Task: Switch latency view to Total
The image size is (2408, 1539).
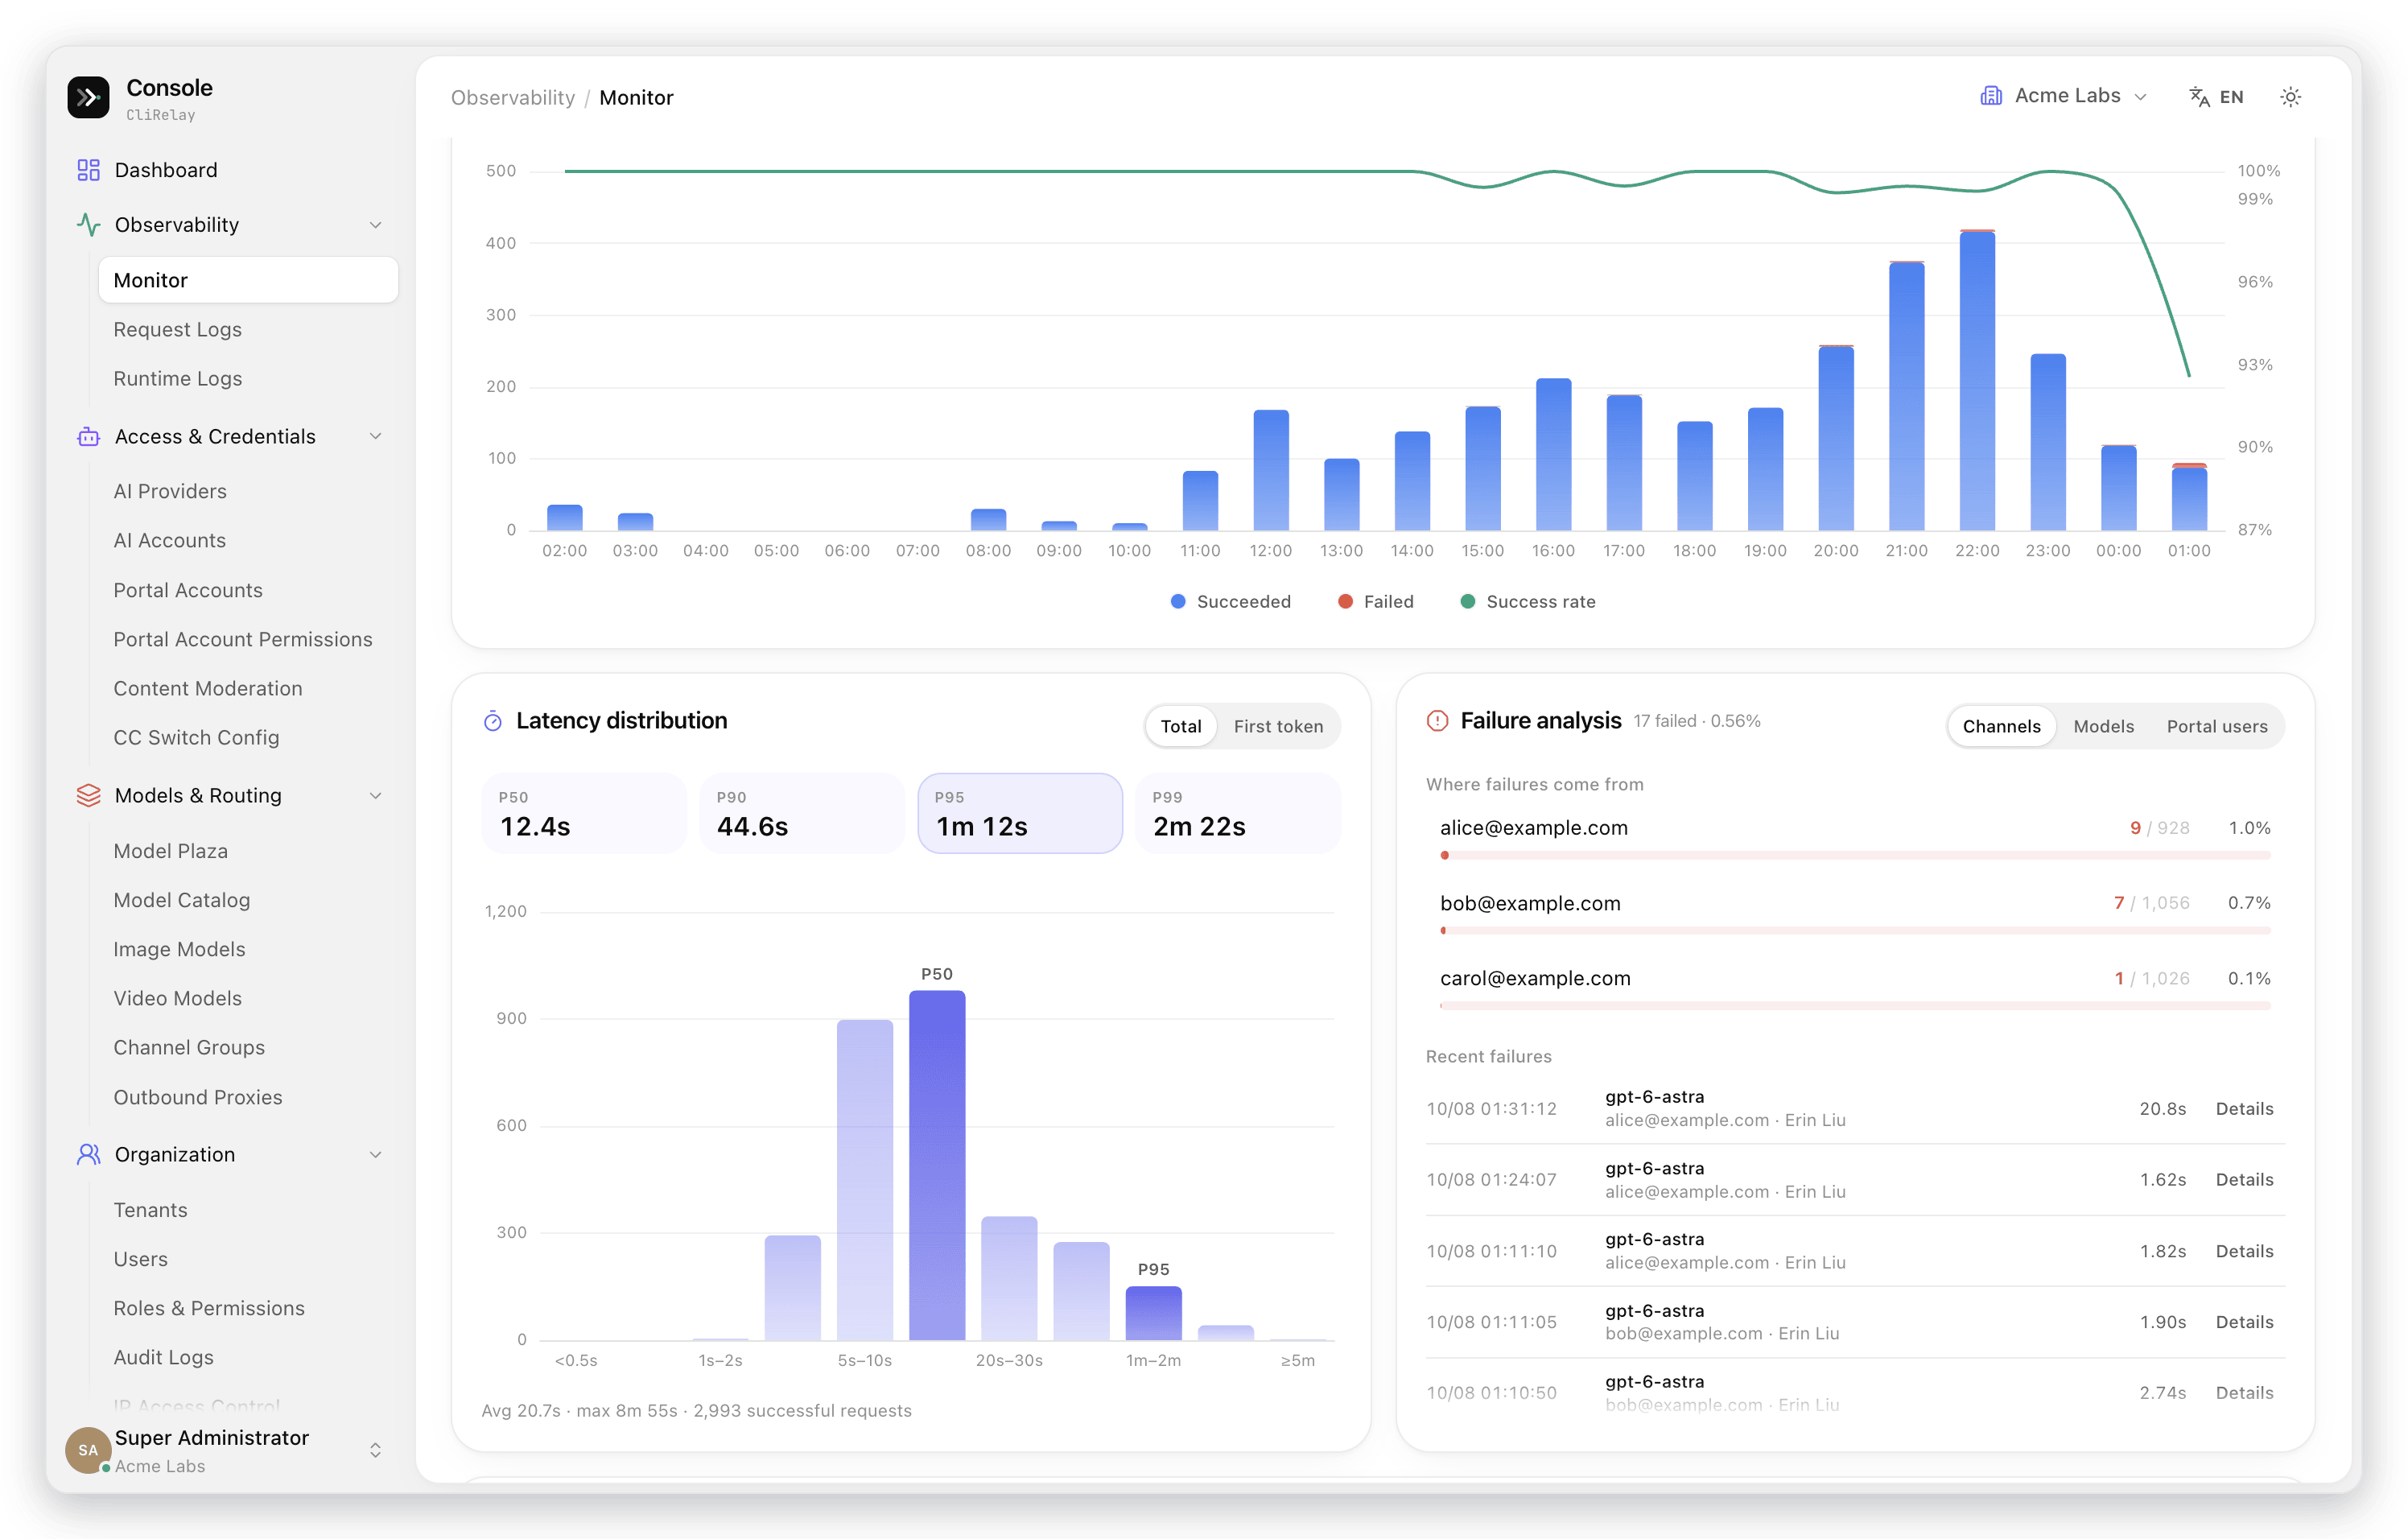Action: [x=1181, y=727]
